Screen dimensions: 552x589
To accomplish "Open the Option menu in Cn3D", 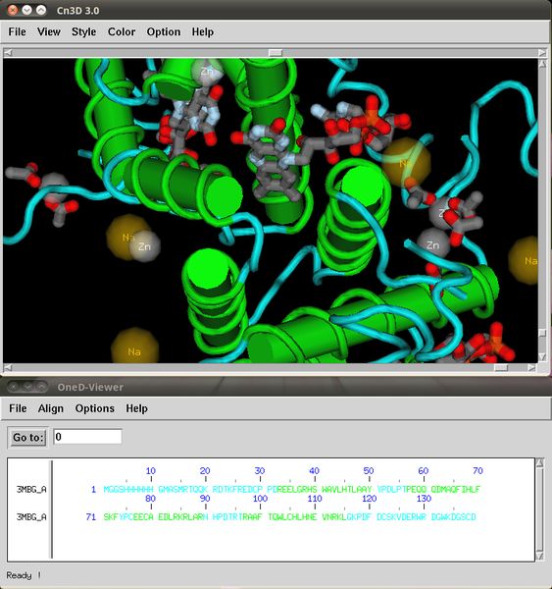I will 163,32.
